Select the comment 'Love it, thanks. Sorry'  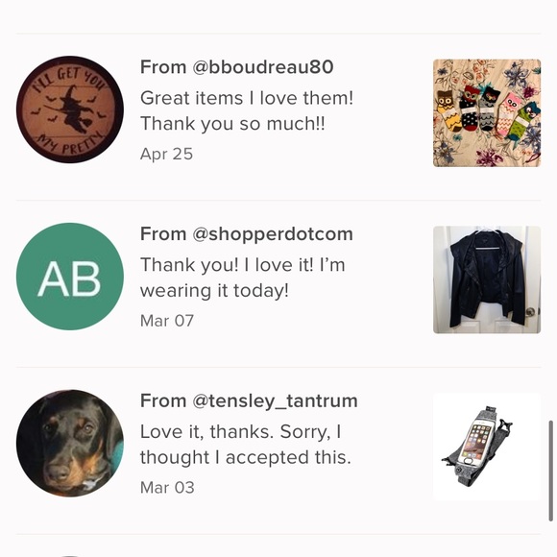click(x=235, y=432)
